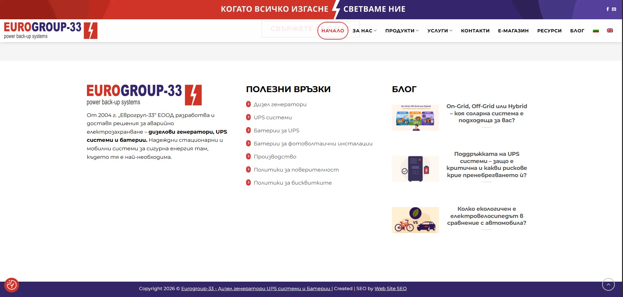623x297 pixels.
Task: Open the bicycle vs car blog thumbnail
Action: (x=415, y=220)
